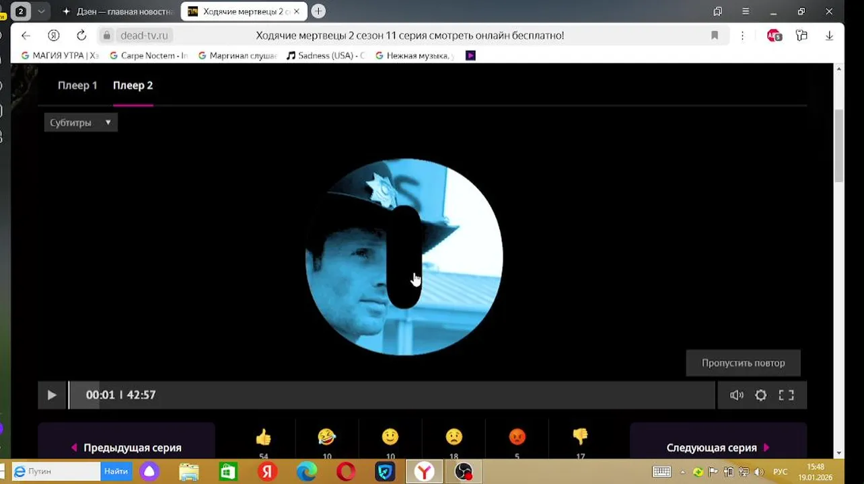Open Yandex home 'Я' icon in toolbar
The width and height of the screenshot is (864, 484).
coord(54,36)
